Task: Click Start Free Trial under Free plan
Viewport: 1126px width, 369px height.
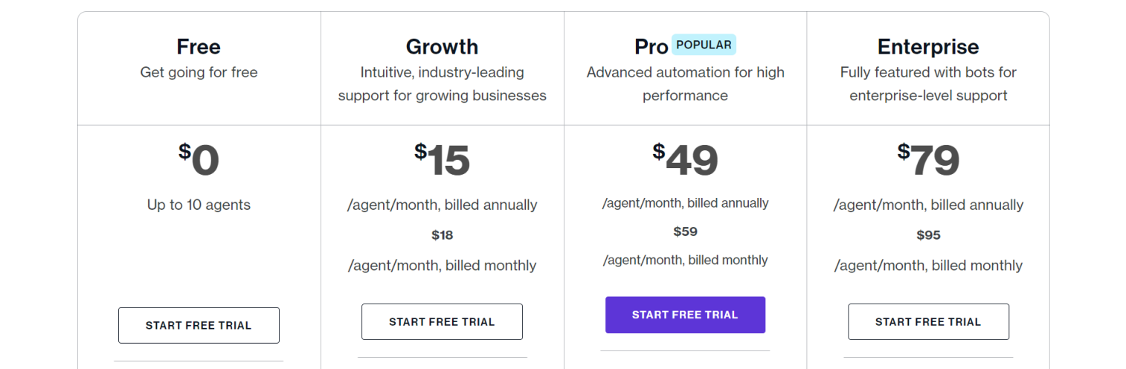Action: [199, 325]
